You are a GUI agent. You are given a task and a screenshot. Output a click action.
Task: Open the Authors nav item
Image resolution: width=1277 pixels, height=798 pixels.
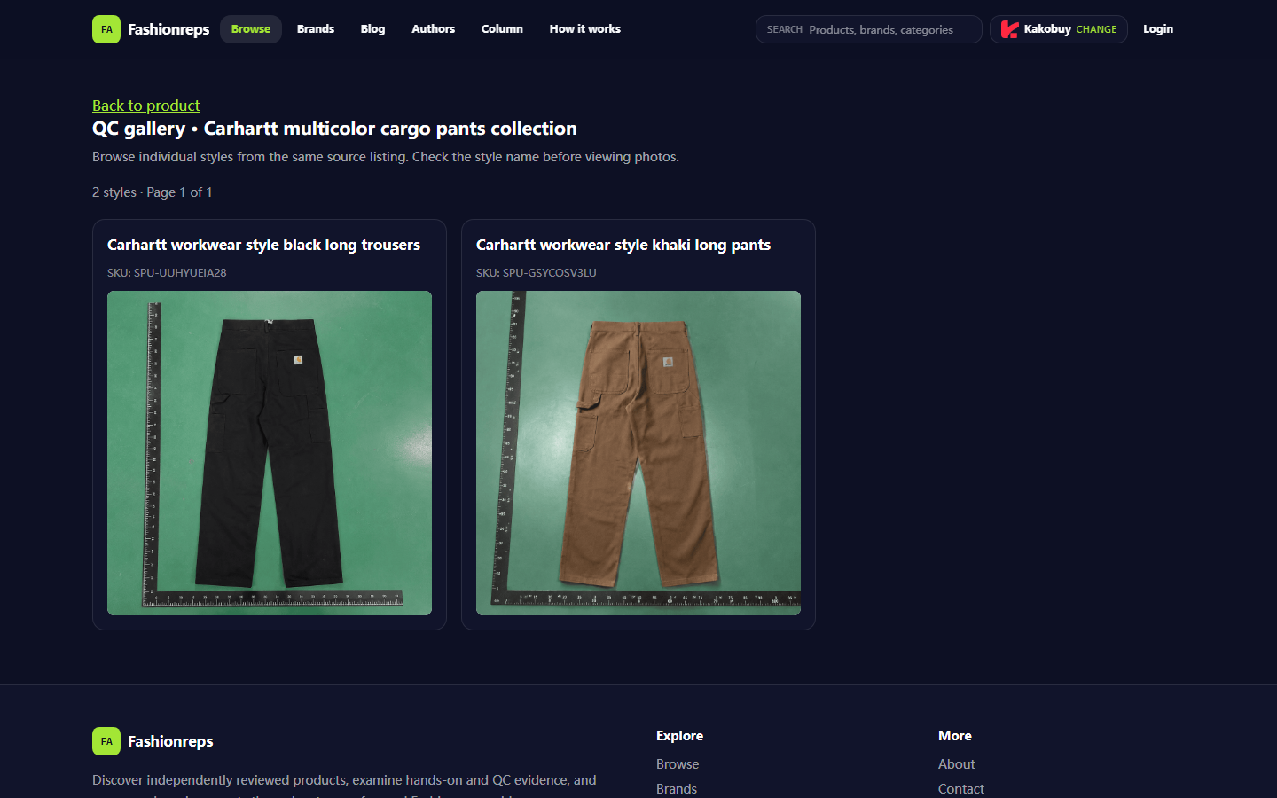(433, 29)
